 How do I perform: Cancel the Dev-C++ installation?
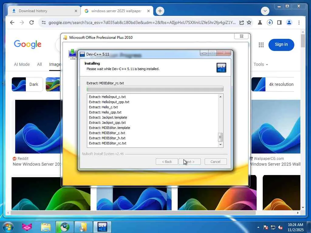click(x=215, y=162)
